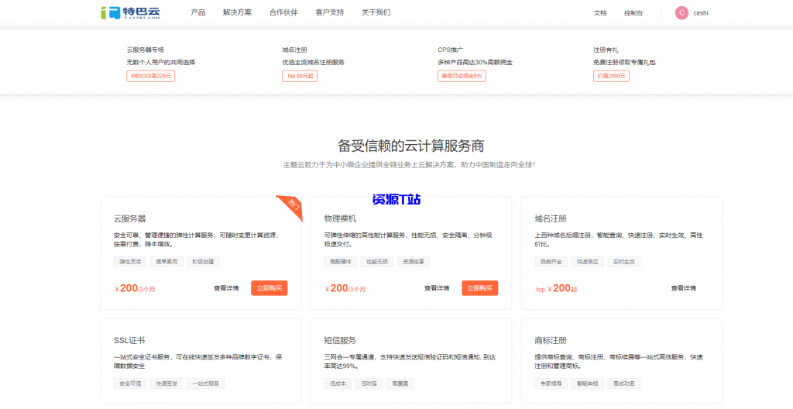Image resolution: width=793 pixels, height=409 pixels.
Task: Open the 合作伙伴 menu
Action: [283, 12]
